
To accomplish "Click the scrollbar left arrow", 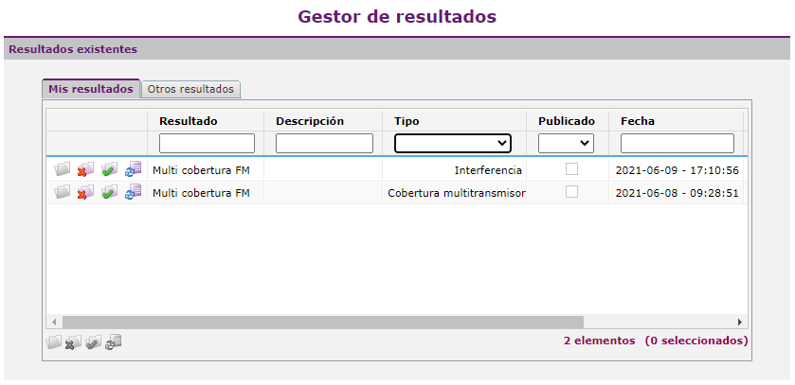I will (54, 322).
